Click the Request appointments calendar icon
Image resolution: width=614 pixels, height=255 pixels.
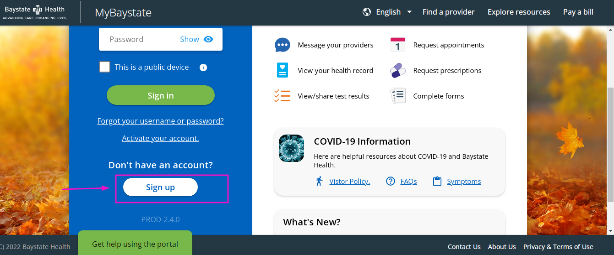click(x=398, y=45)
